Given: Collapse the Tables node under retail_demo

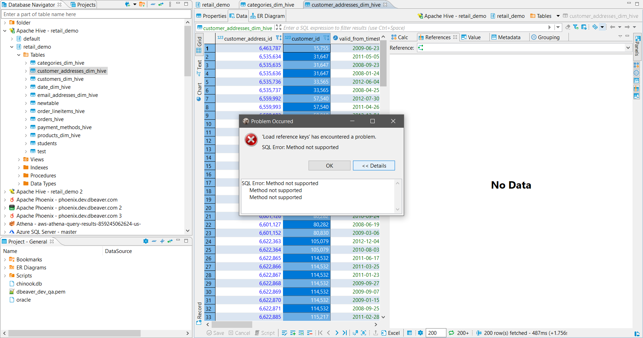Looking at the screenshot, I should 19,55.
